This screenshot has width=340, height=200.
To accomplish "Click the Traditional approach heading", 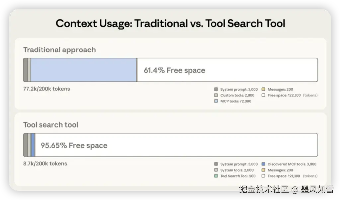I will 59,50.
